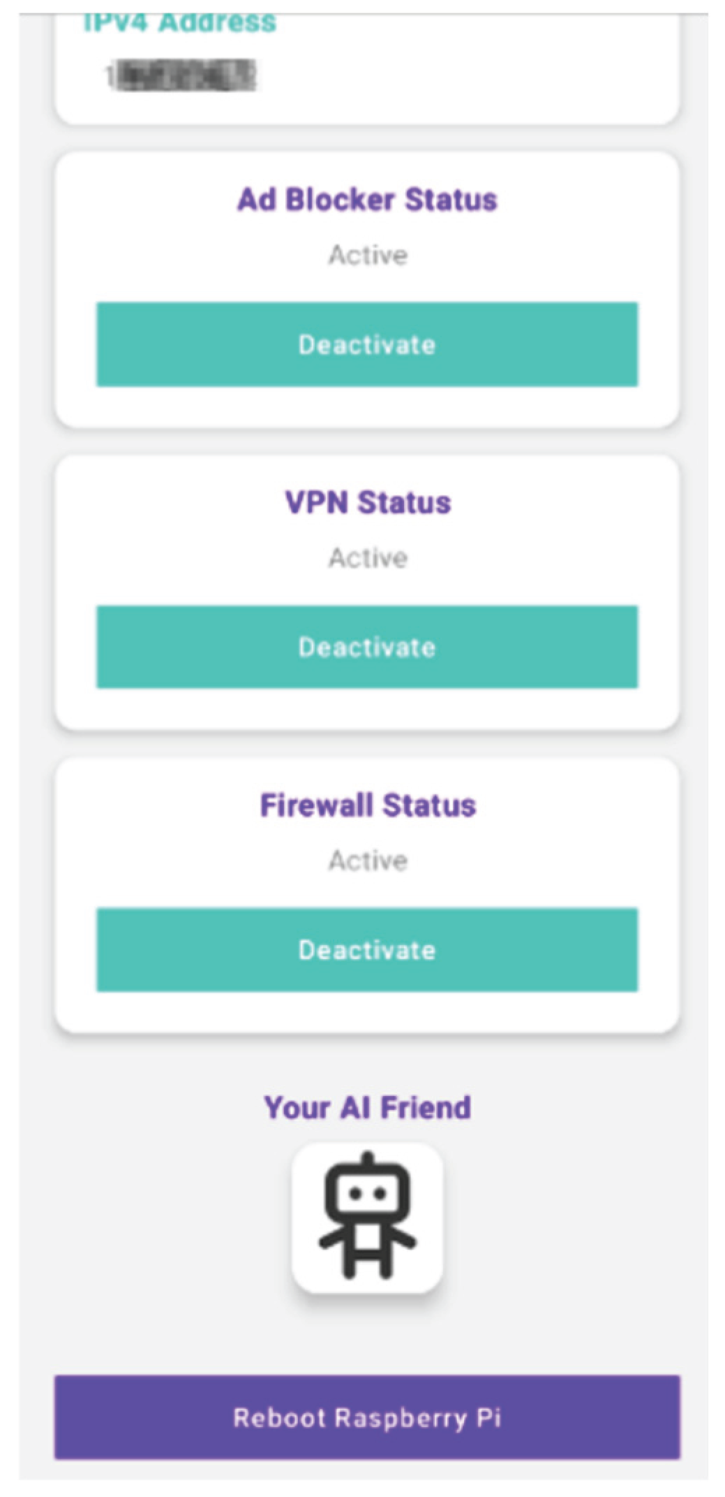Click the IPv4 Address label

tap(180, 22)
